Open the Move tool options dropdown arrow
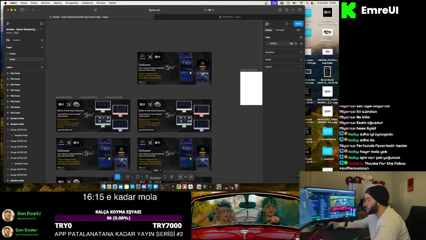 (122, 177)
